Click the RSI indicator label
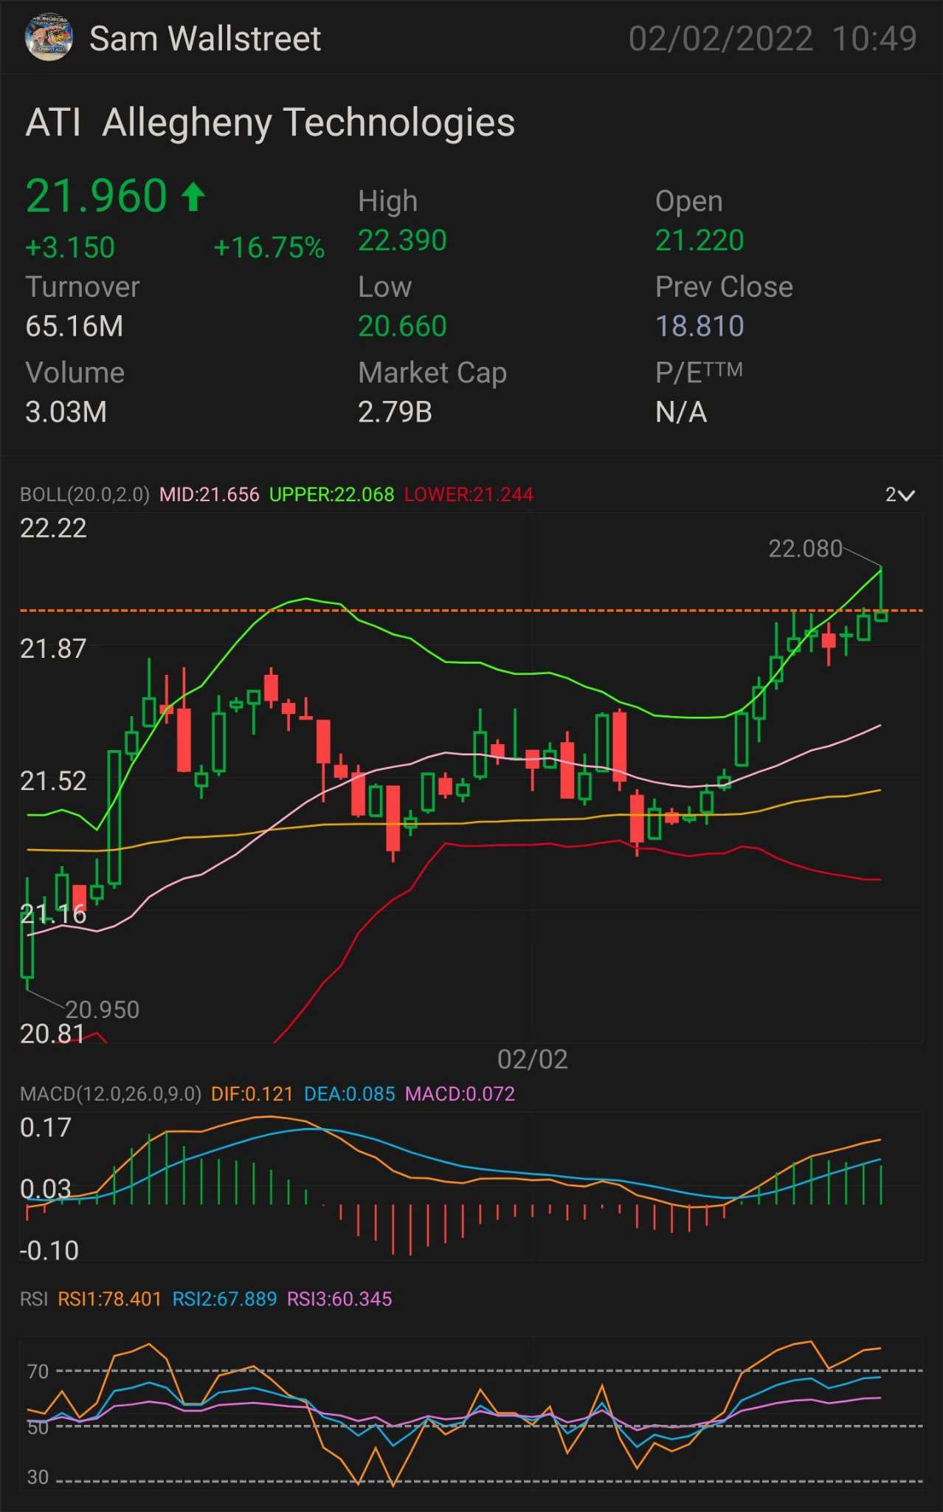 [34, 1299]
